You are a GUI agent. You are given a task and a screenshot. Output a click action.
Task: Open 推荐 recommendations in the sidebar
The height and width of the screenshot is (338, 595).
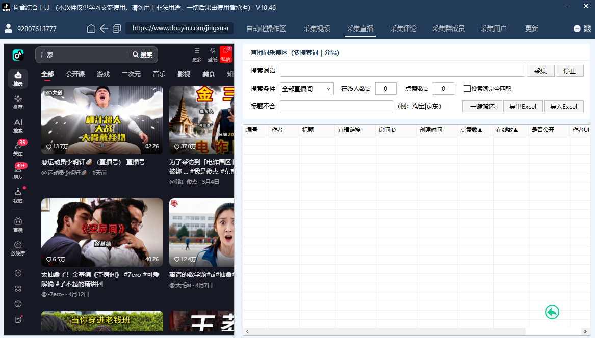(18, 102)
